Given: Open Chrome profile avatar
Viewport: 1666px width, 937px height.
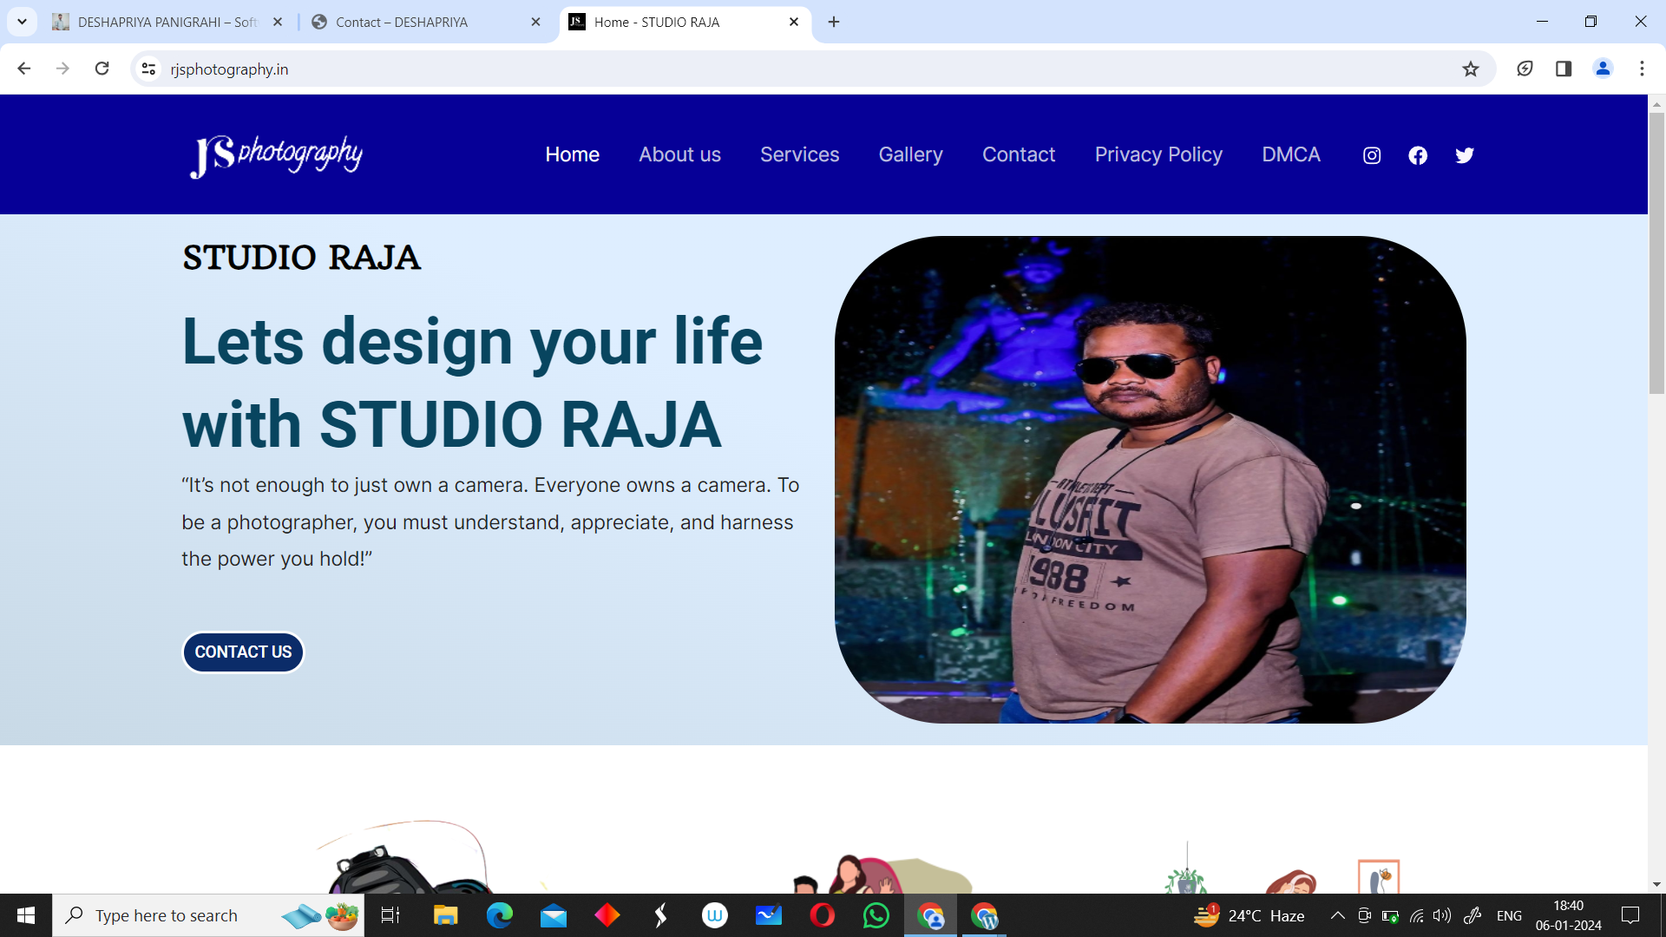Looking at the screenshot, I should coord(1603,69).
